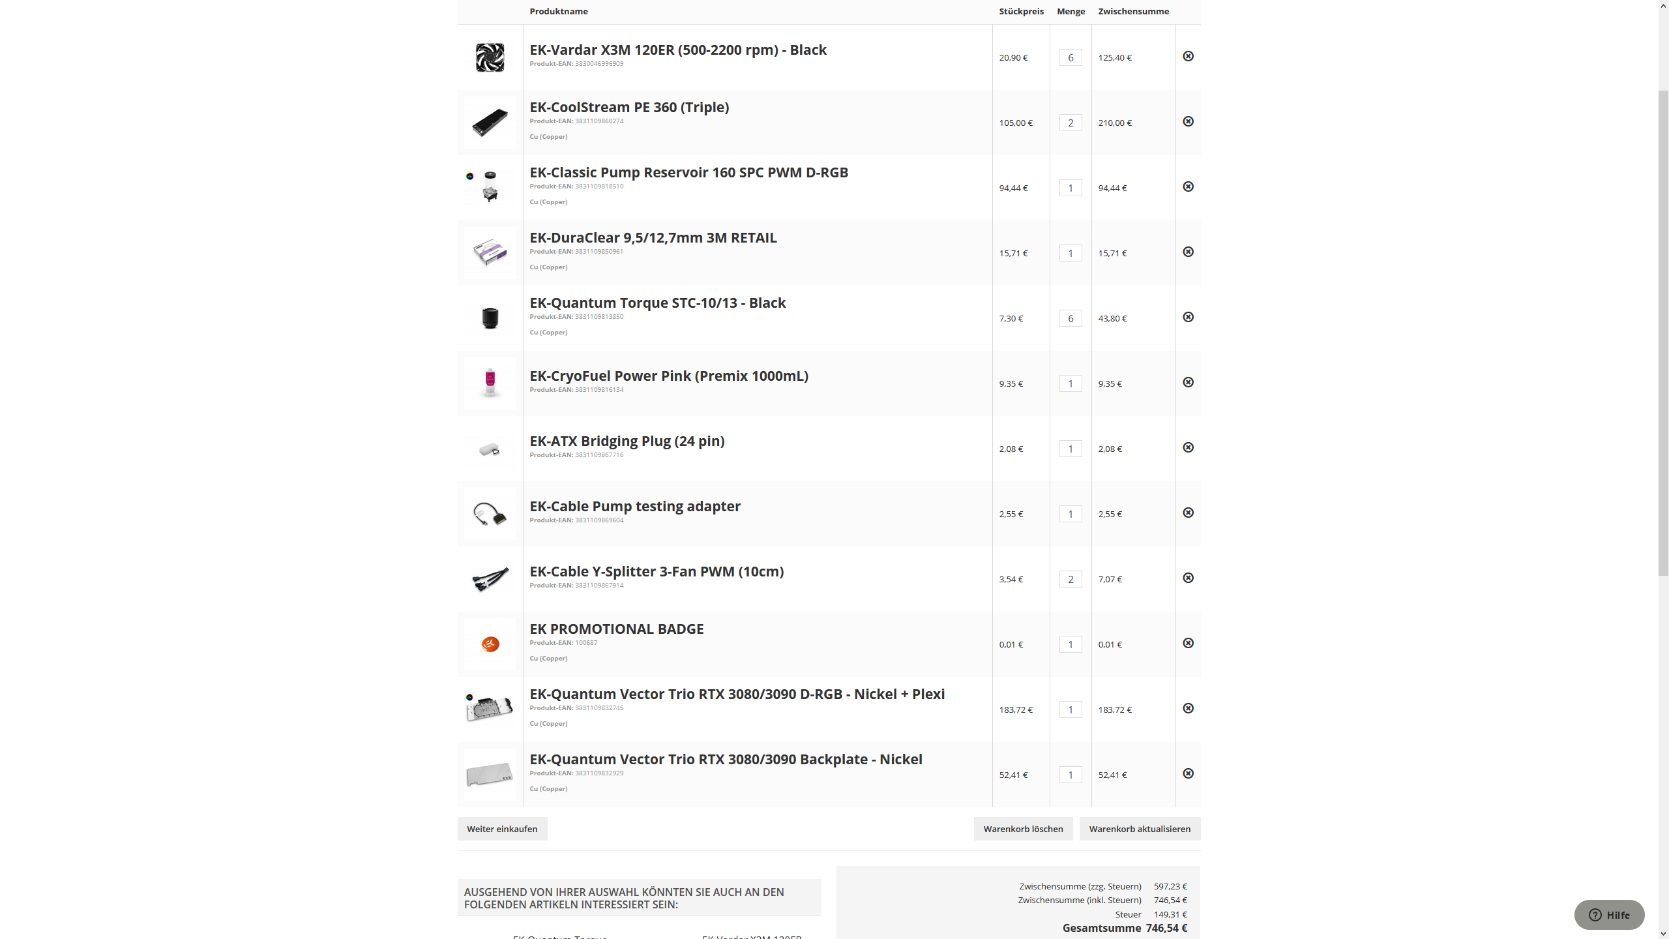The width and height of the screenshot is (1669, 939).
Task: Delete the Cable Pump testing adapter row
Action: point(1188,513)
